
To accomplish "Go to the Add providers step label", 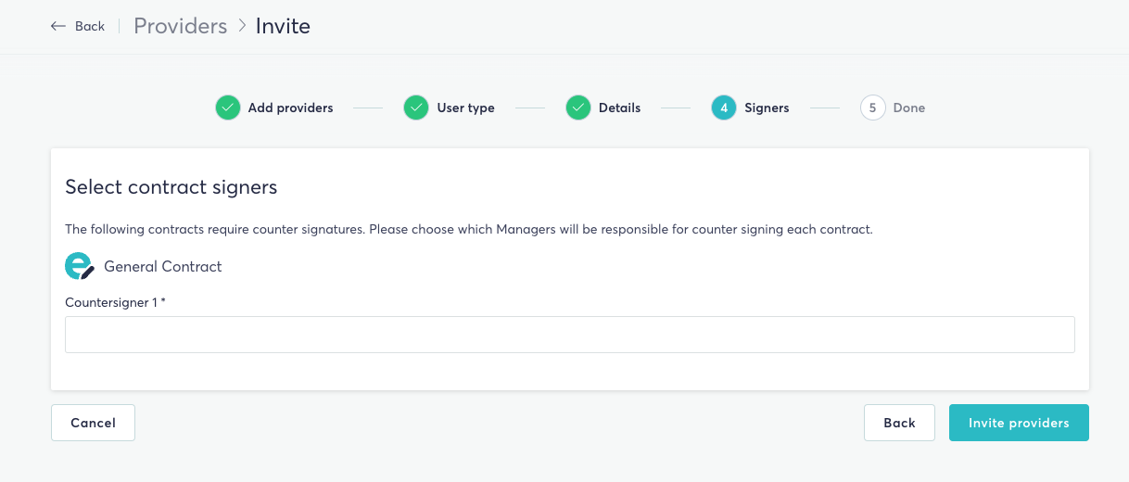I will coord(290,108).
